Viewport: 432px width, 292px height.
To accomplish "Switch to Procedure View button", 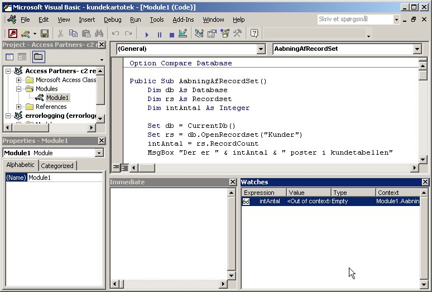I will pos(116,167).
